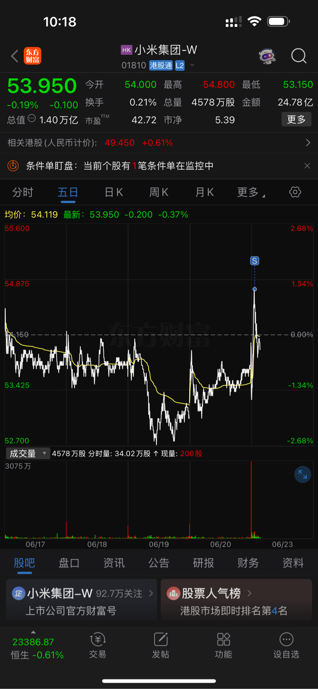Tap 港股市场即时排名第4名 text
Screen dimensions: 318x689
point(234,611)
